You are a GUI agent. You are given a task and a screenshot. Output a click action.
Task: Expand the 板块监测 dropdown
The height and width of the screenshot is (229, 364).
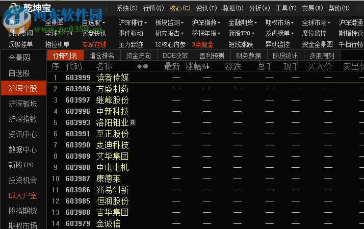169,23
